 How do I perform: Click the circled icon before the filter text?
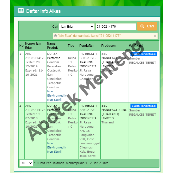pyautogui.click(x=55, y=36)
